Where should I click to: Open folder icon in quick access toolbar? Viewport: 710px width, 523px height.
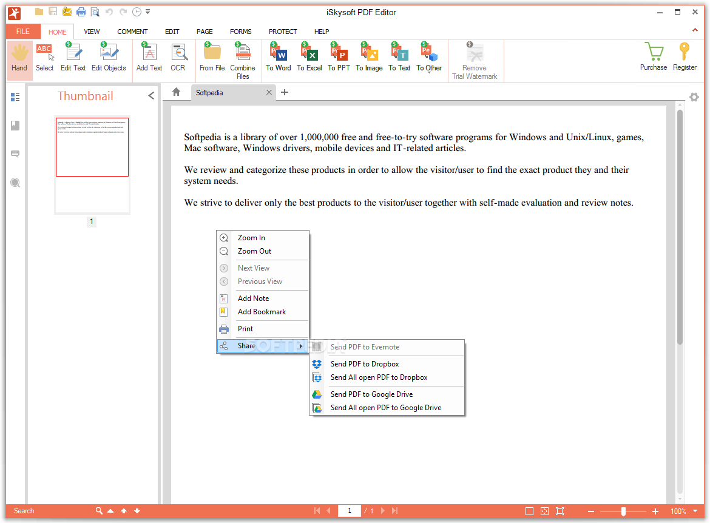39,12
